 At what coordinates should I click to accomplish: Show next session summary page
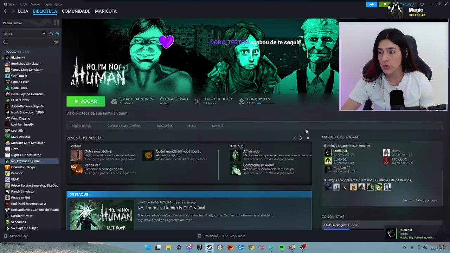click(301, 138)
